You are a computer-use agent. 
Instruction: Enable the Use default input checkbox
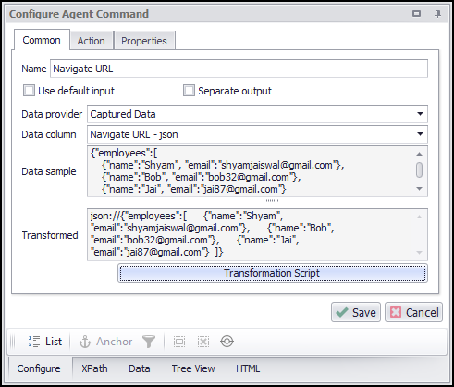29,91
